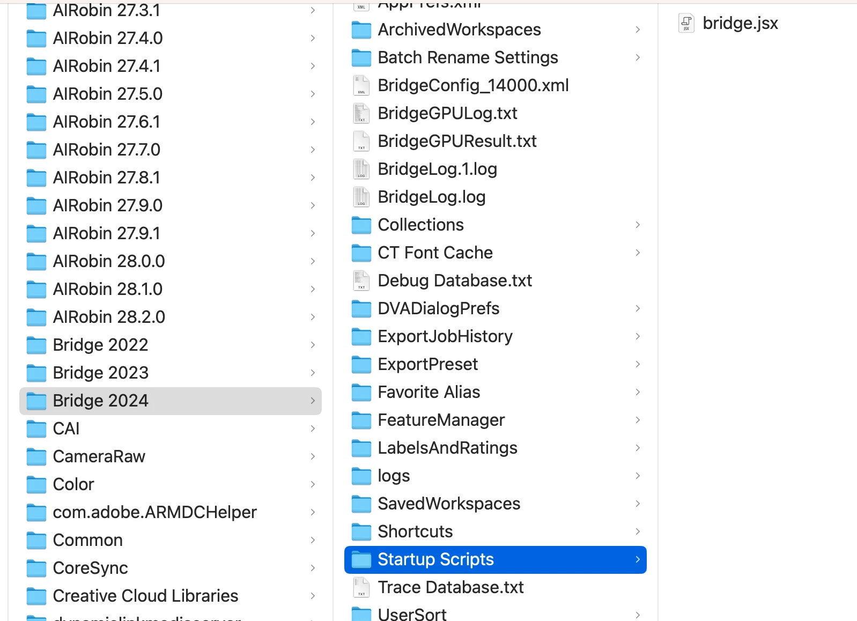857x621 pixels.
Task: Select the Batch Rename Settings folder name
Action: pos(468,57)
